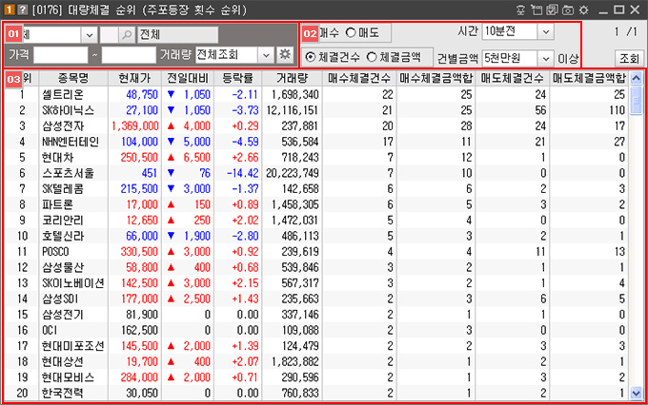Sort by 전일대비 column header
648x405 pixels.
187,78
